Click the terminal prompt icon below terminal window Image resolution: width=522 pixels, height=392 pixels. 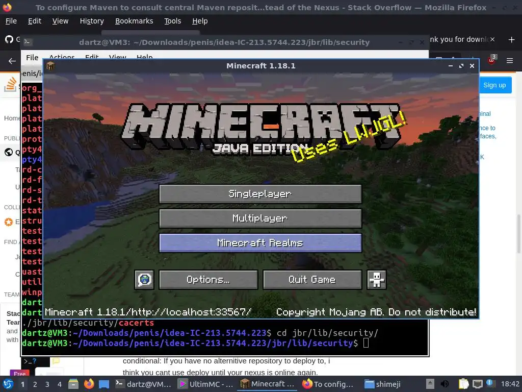tap(30, 361)
